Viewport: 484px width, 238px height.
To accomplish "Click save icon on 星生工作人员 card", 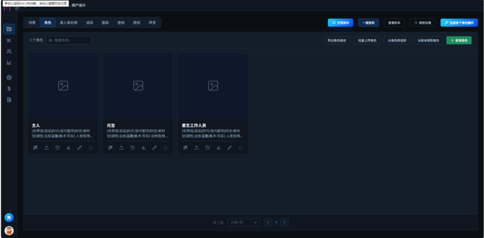I will [241, 148].
